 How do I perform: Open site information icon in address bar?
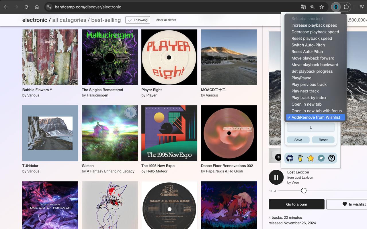coord(49,7)
